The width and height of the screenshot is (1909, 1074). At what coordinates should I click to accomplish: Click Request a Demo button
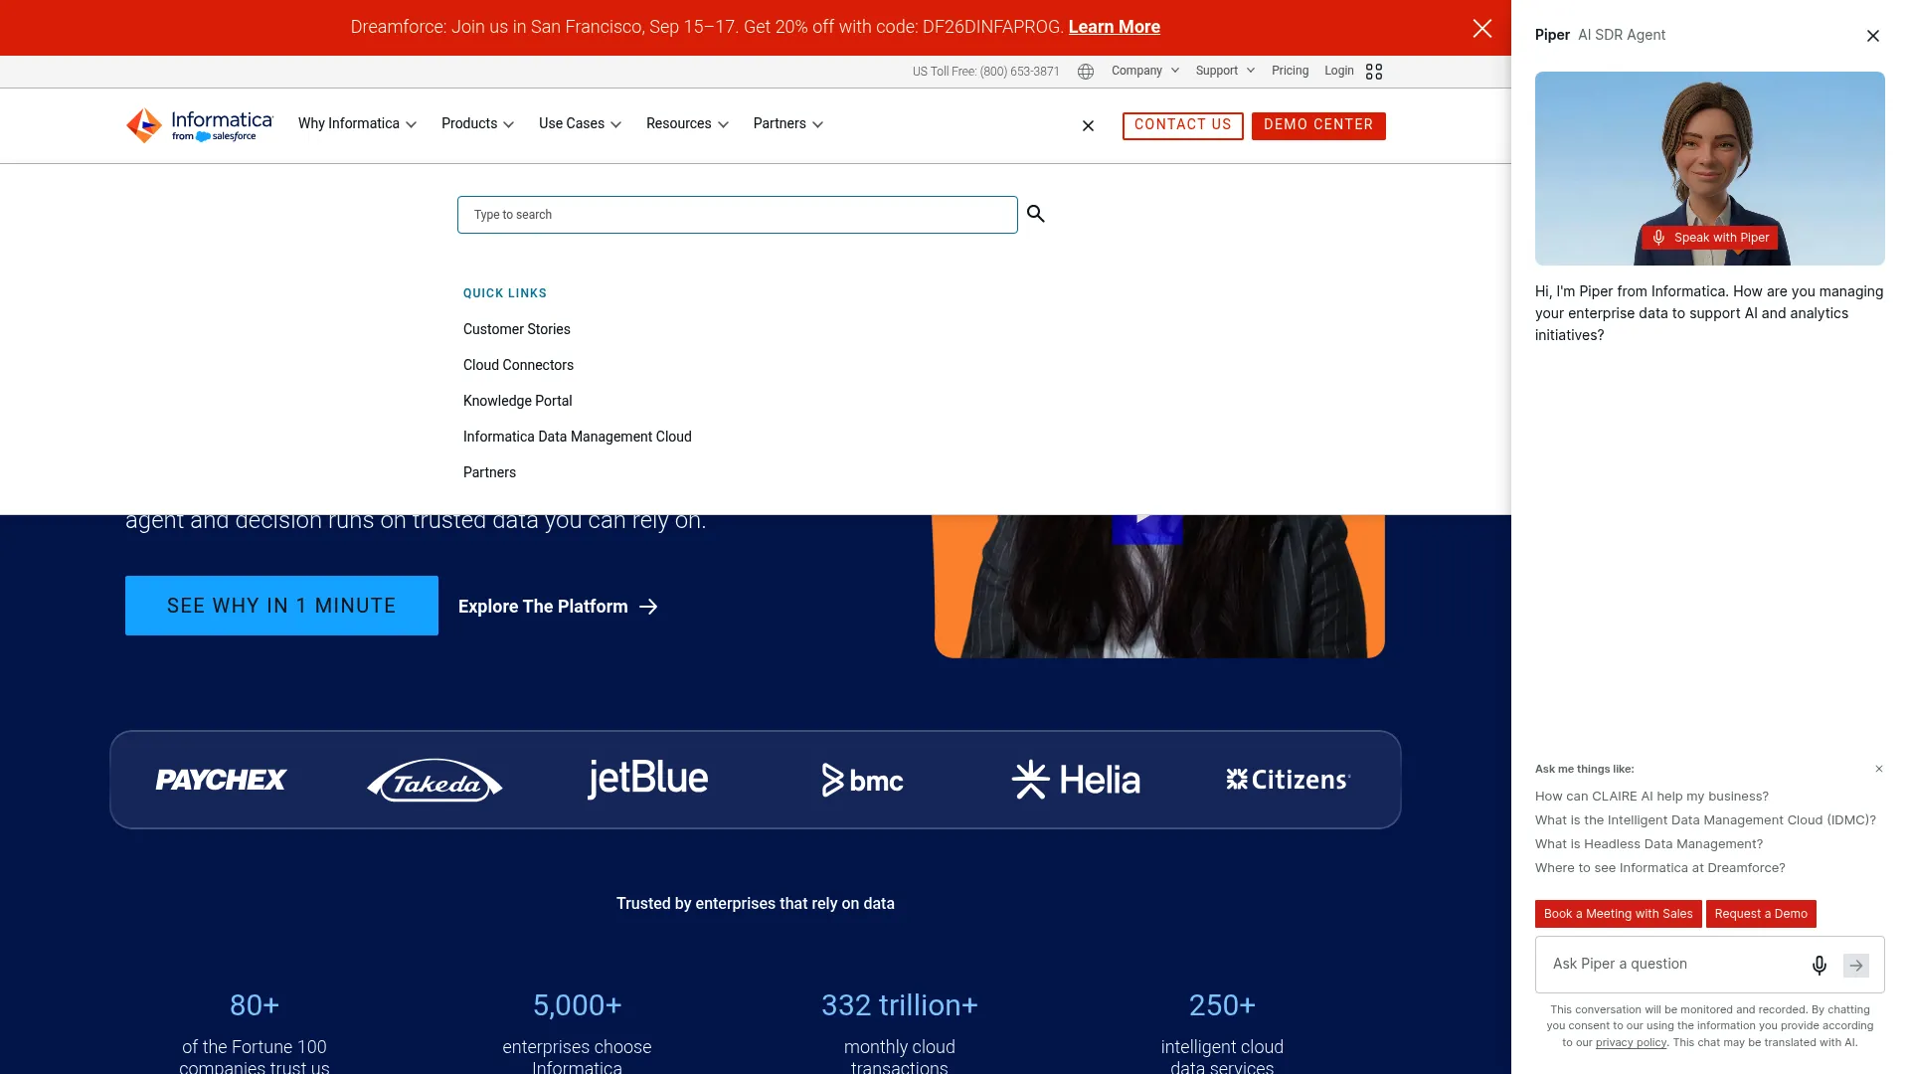pos(1761,914)
